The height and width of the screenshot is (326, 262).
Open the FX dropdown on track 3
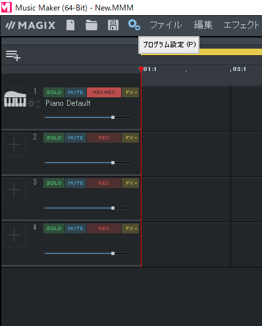click(130, 183)
